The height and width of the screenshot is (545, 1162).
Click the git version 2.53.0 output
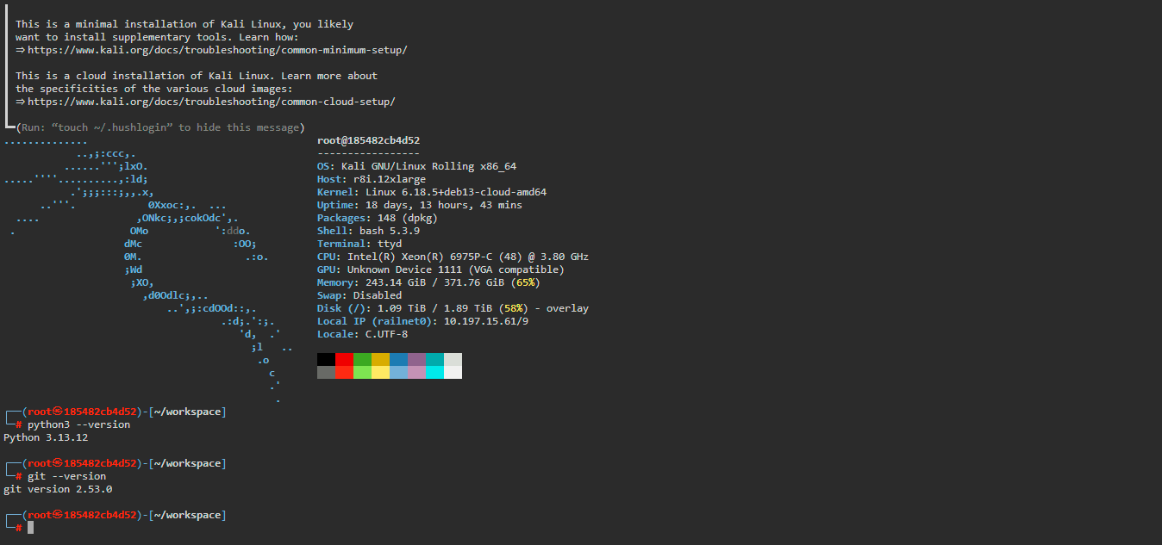pyautogui.click(x=57, y=488)
